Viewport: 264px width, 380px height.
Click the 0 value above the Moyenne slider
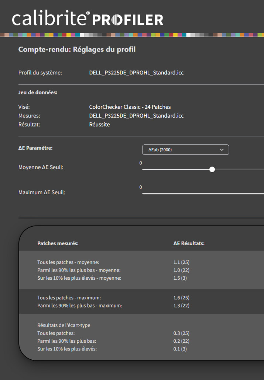tap(140, 163)
